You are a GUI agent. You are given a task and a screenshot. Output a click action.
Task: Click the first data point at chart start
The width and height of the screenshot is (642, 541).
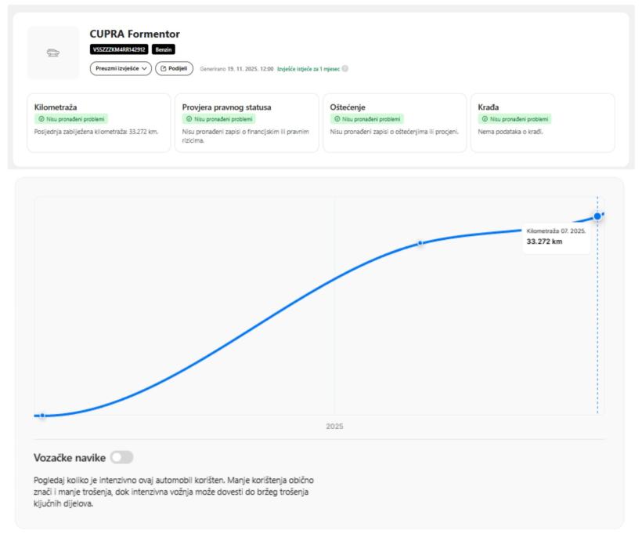42,416
